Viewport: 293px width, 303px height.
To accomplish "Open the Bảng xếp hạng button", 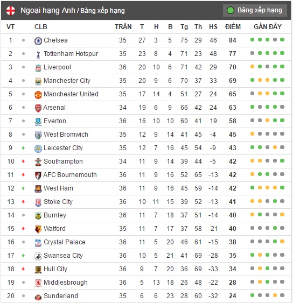I will click(255, 10).
